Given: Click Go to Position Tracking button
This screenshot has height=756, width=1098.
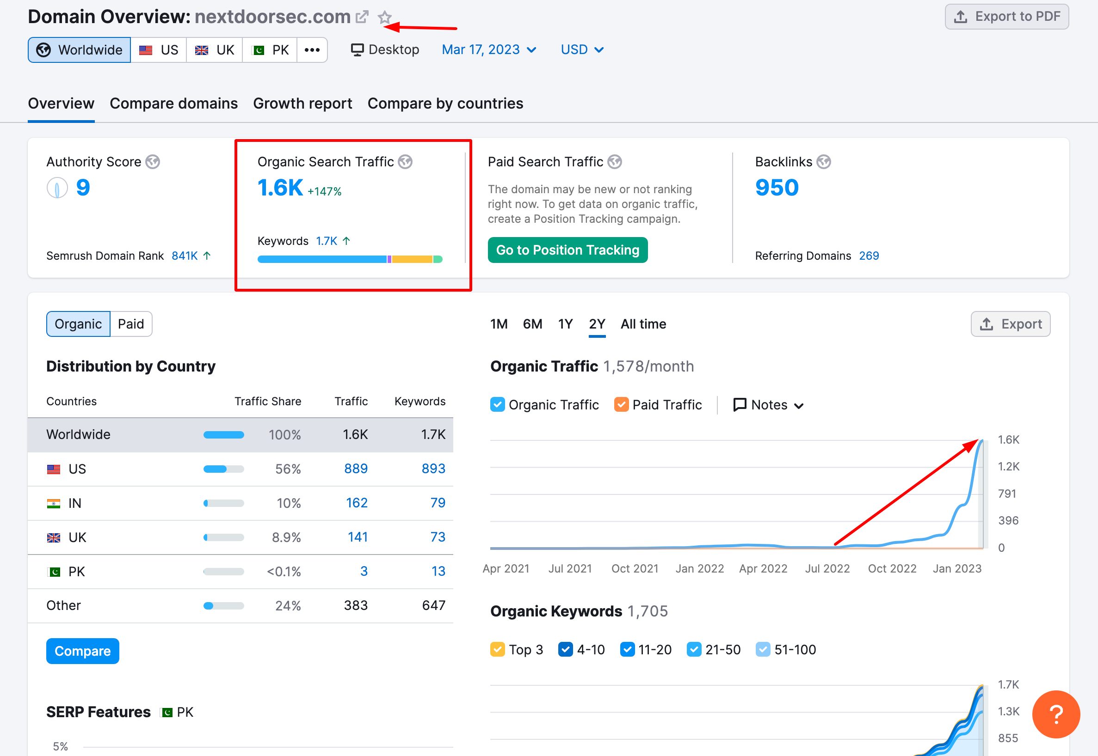Looking at the screenshot, I should coord(568,250).
